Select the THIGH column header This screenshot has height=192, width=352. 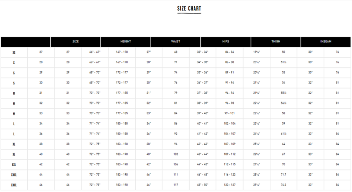(275, 42)
